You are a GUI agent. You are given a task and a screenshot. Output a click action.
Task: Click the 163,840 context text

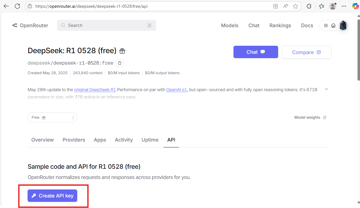tap(87, 73)
